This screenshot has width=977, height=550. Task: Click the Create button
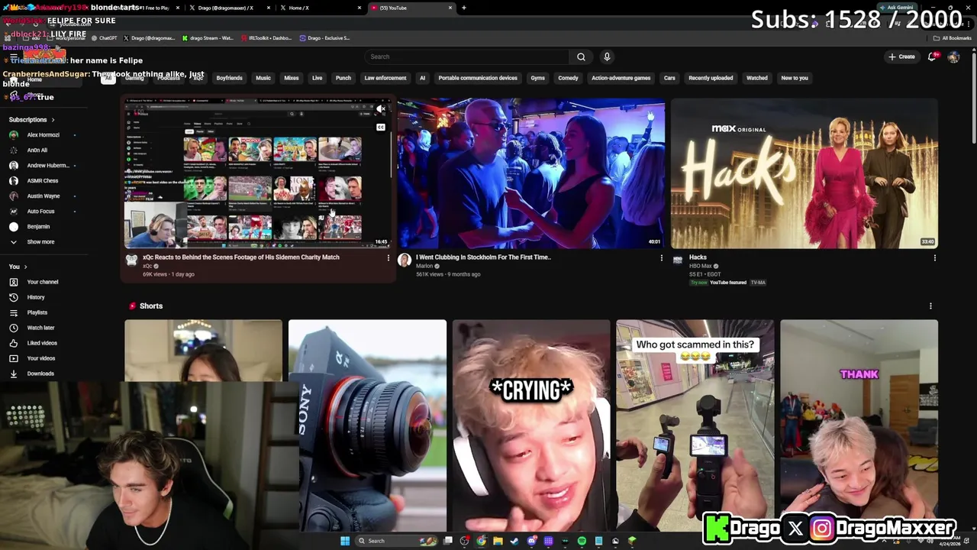(x=901, y=57)
